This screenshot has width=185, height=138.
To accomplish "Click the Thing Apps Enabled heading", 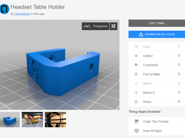I will tap(144, 111).
